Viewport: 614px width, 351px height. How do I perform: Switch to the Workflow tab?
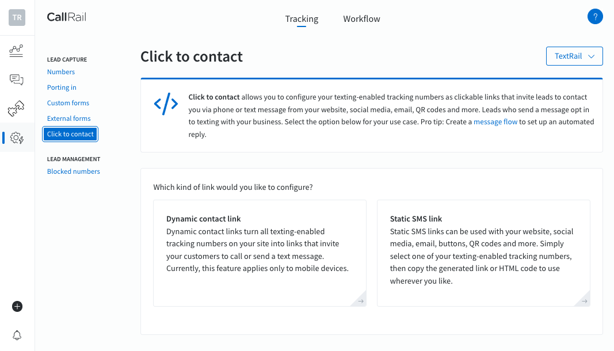pyautogui.click(x=361, y=19)
